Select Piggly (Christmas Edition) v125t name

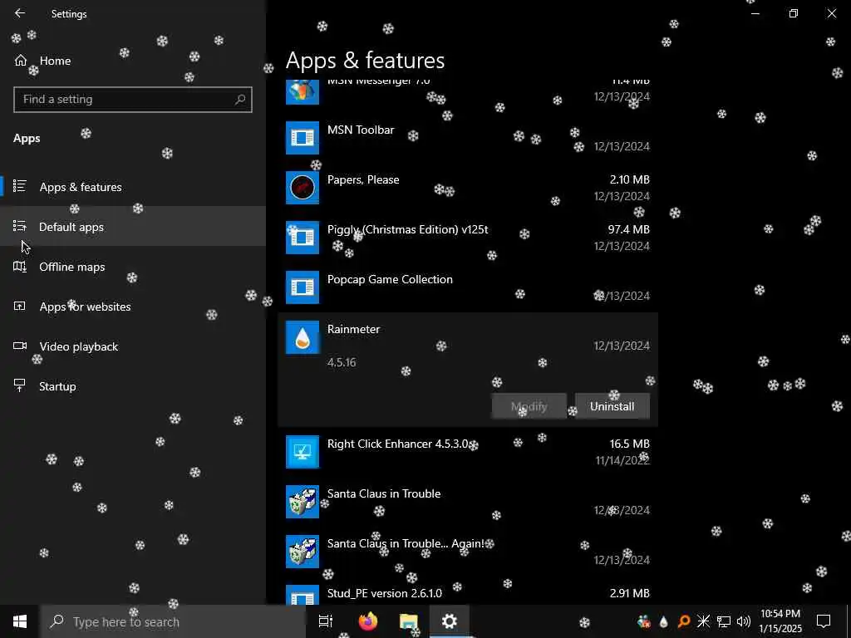click(407, 229)
